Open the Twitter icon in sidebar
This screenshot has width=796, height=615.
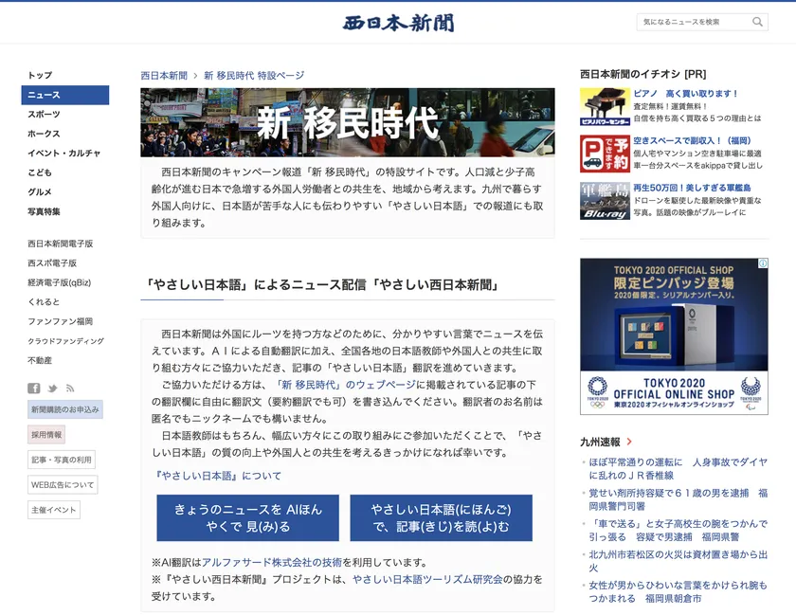[52, 389]
